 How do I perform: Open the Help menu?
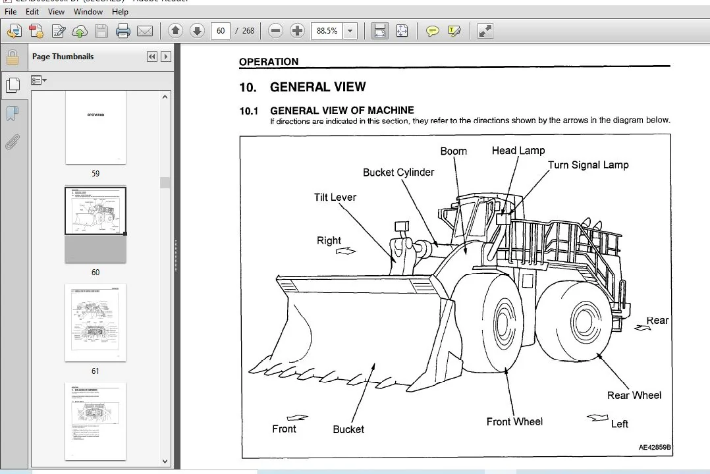120,12
